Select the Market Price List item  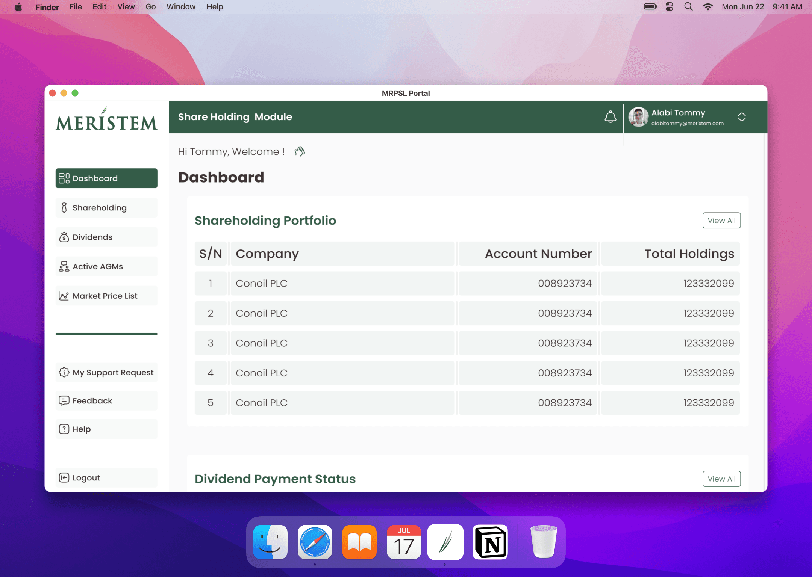click(106, 296)
